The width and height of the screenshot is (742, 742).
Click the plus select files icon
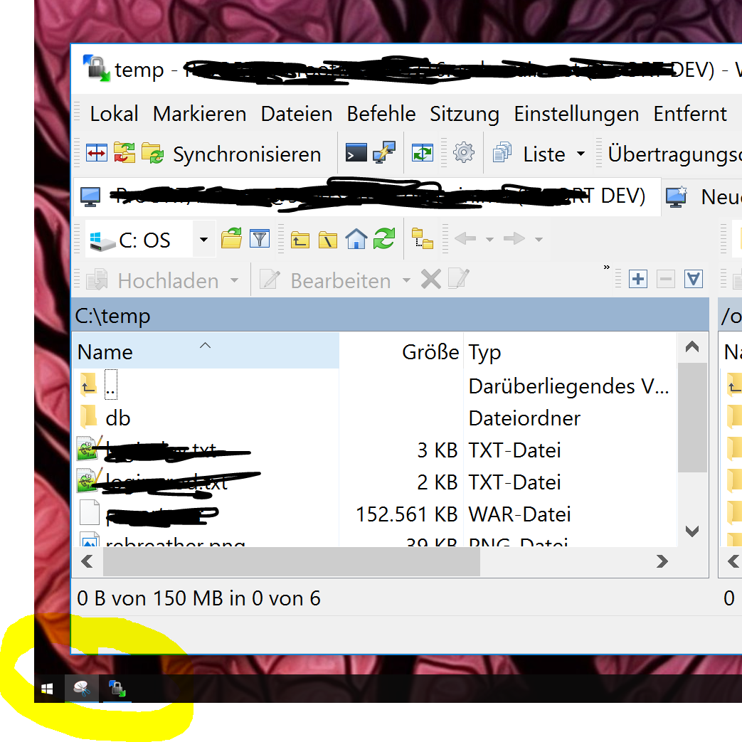pyautogui.click(x=638, y=280)
